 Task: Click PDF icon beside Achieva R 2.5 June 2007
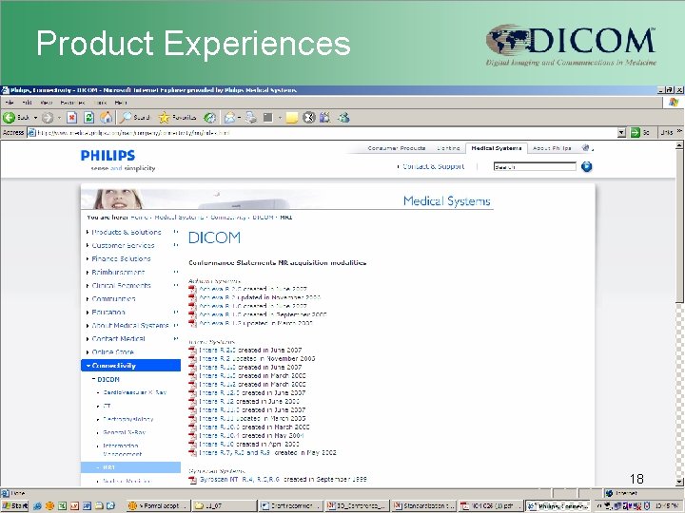192,289
